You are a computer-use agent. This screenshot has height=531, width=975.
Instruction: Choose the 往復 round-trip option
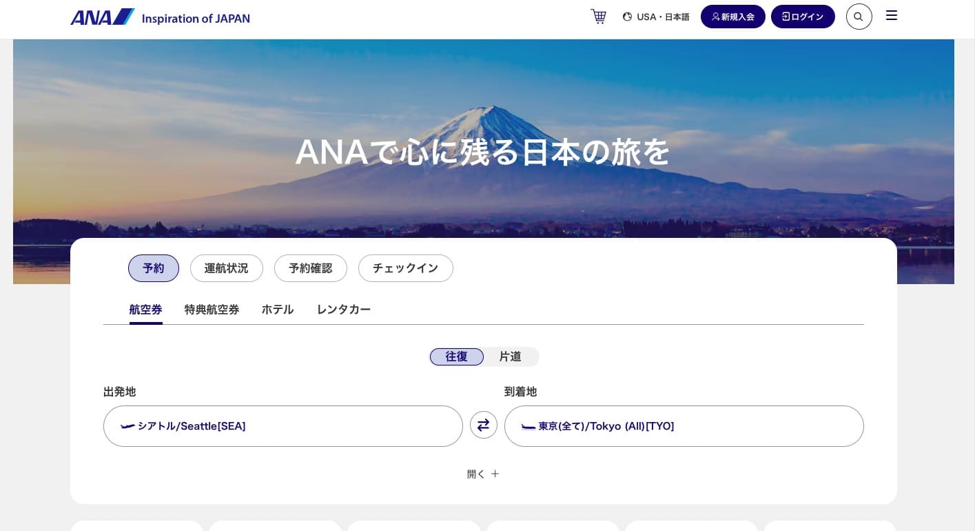tap(457, 357)
